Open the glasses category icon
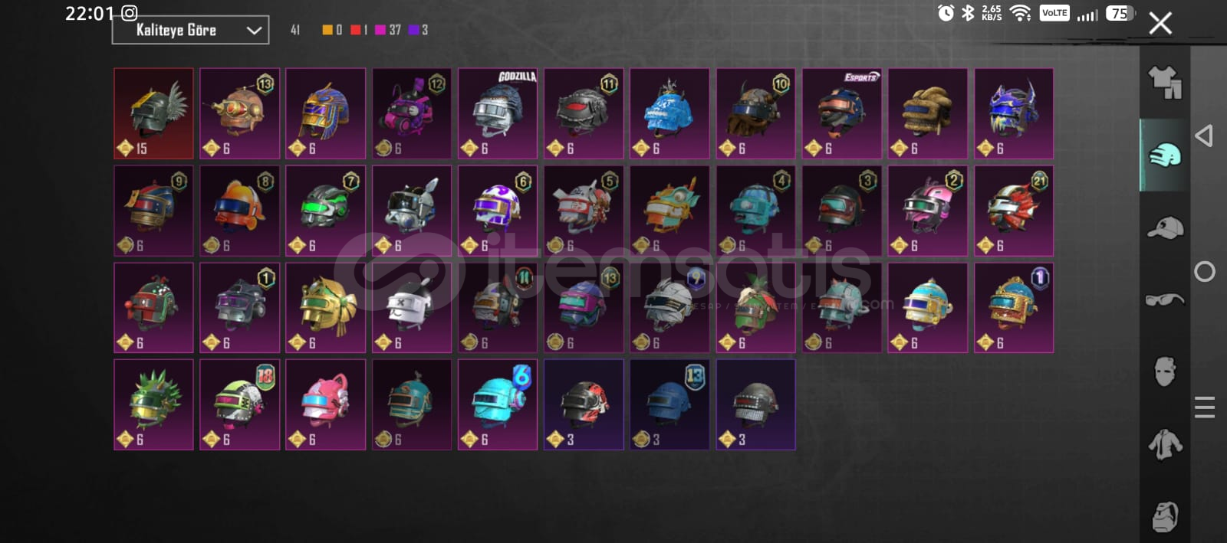This screenshot has height=543, width=1227. pos(1165,299)
